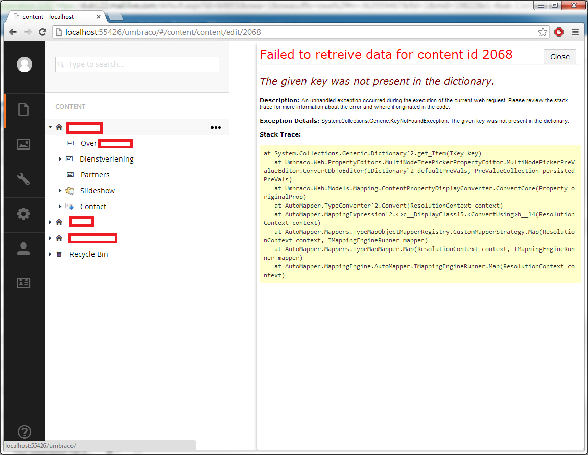588x455 pixels.
Task: Open the Media section picture icon
Action: [x=23, y=144]
